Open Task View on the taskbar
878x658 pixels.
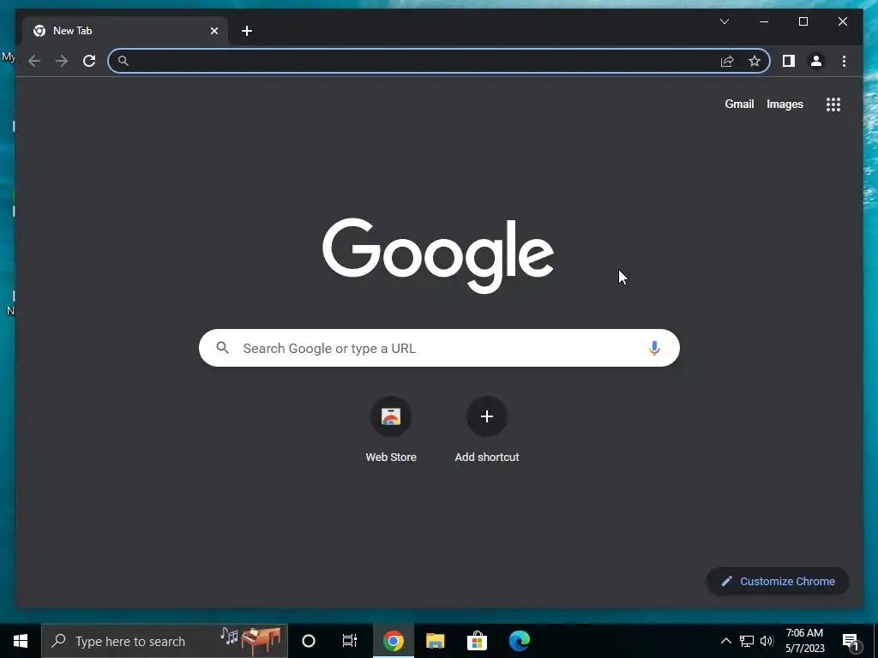coord(350,641)
